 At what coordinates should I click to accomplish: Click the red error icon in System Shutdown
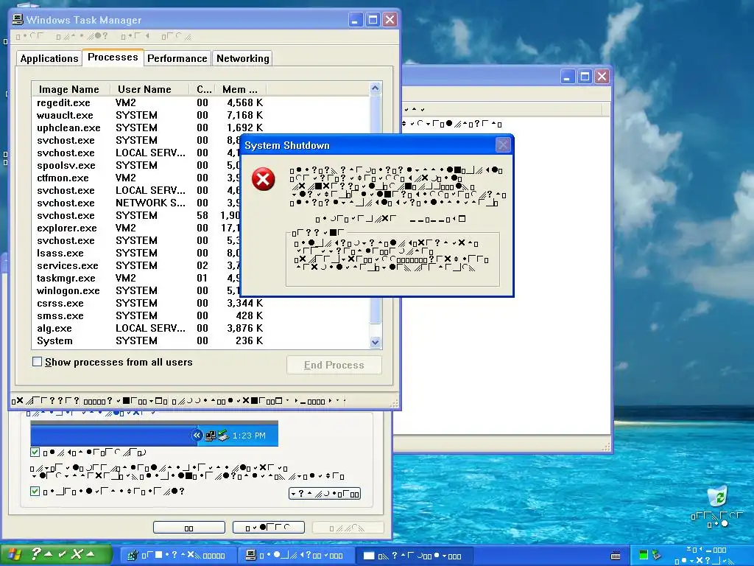pos(263,180)
